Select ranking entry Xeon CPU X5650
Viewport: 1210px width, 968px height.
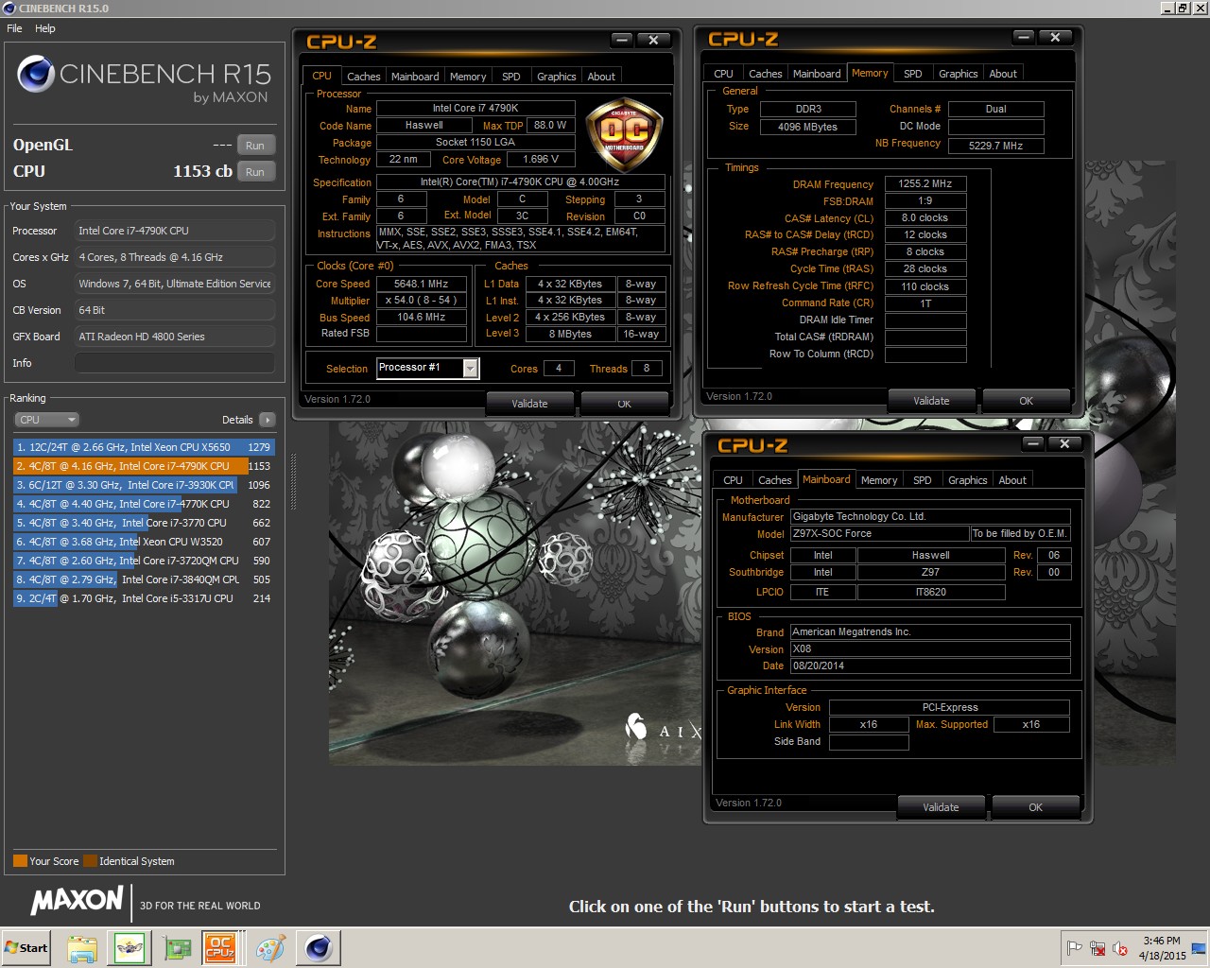[143, 447]
